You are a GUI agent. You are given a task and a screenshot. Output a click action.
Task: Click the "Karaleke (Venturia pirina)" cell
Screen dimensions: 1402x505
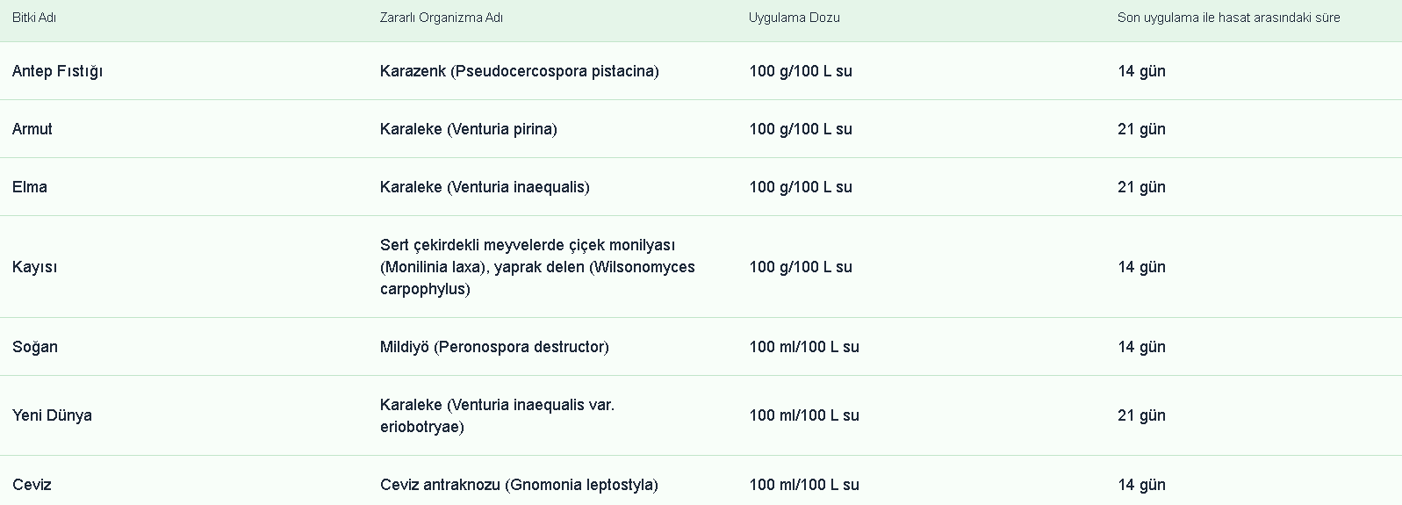tap(468, 129)
